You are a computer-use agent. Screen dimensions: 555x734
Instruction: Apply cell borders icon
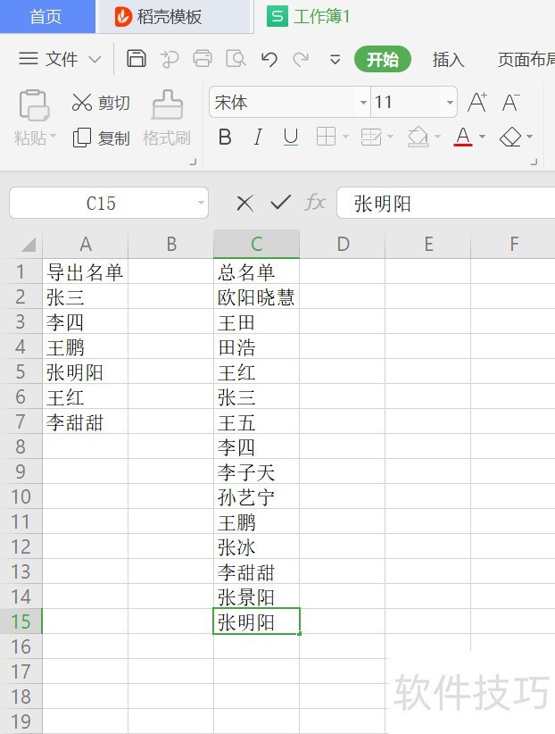326,137
